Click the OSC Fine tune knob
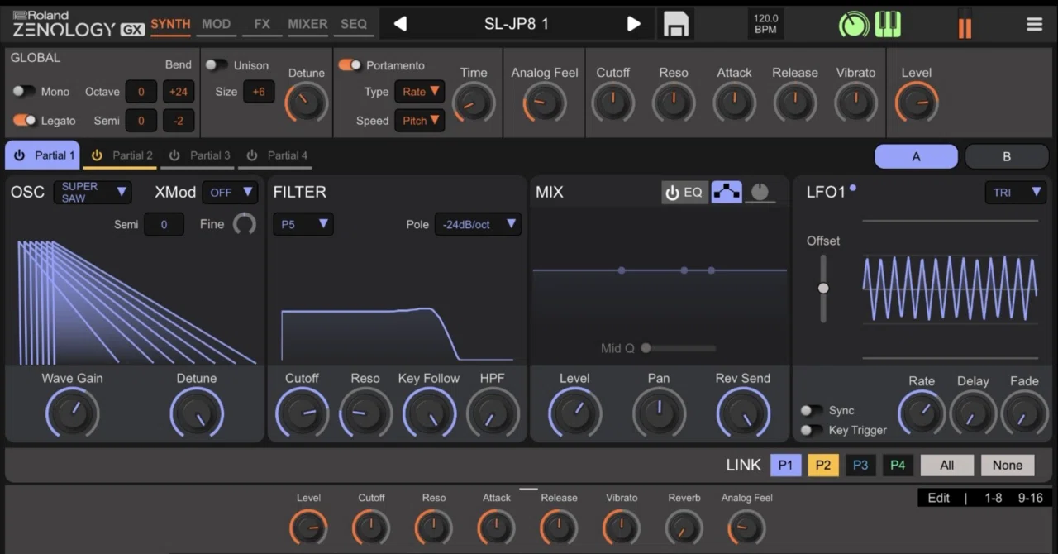1058x554 pixels. tap(244, 224)
